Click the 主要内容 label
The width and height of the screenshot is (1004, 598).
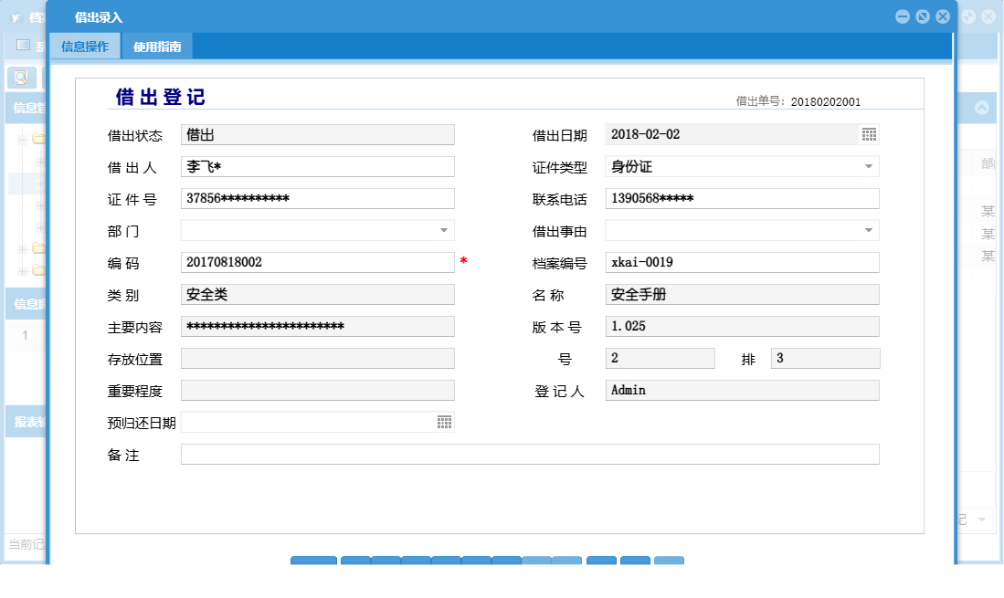(x=135, y=328)
